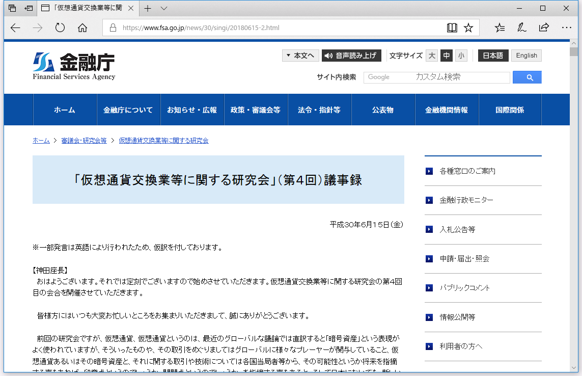Open the browser More actions menu
Viewport: 582px width, 376px height.
tap(566, 28)
